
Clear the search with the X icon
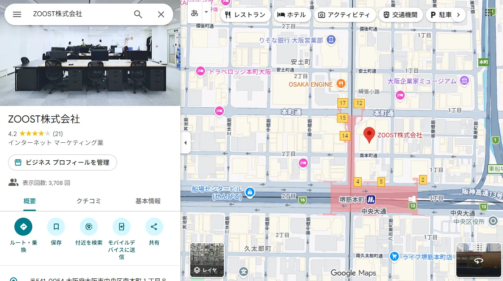click(161, 14)
